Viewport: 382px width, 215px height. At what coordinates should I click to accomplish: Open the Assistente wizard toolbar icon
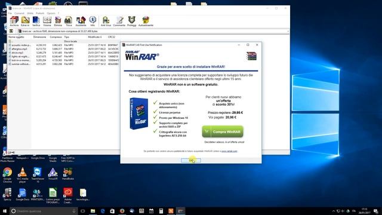click(x=81, y=21)
